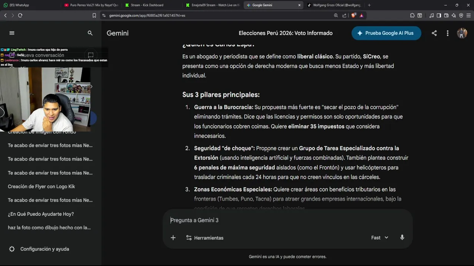474x266 pixels.
Task: Click the bold text 'Zonas Económicas Especiales:'
Action: [x=233, y=189]
